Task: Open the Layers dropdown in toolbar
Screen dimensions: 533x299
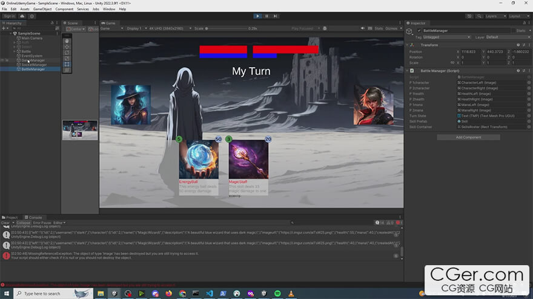Action: pos(495,16)
